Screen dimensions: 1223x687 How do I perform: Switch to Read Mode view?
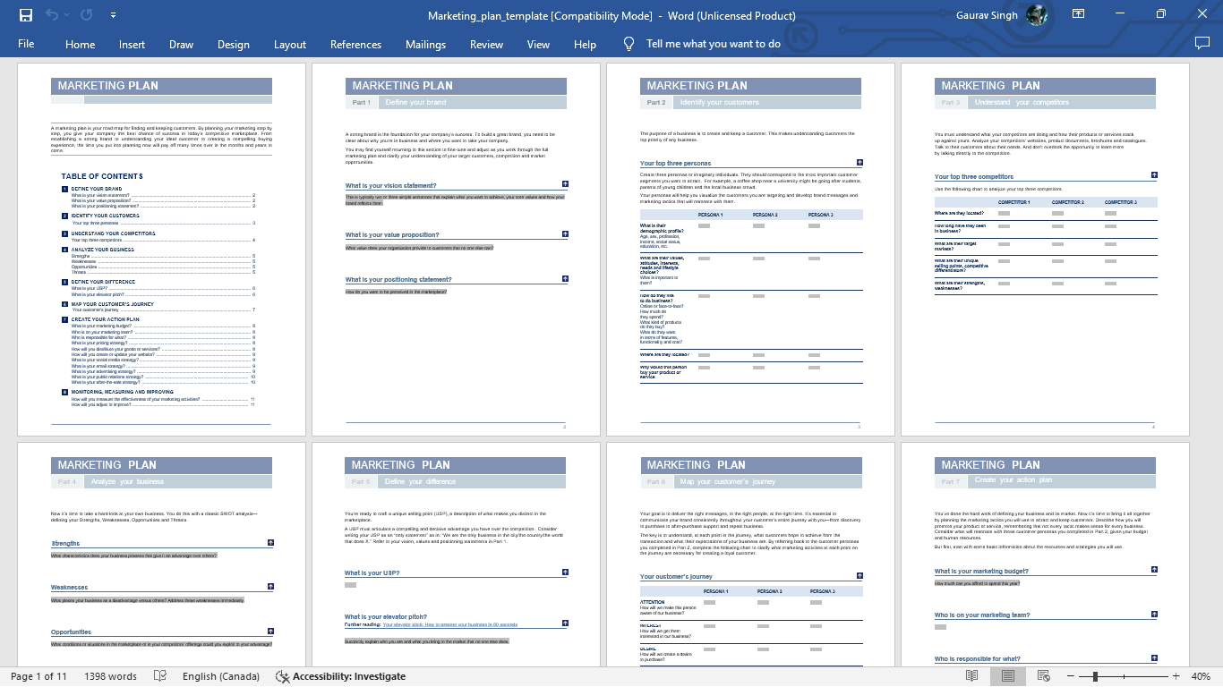(972, 676)
